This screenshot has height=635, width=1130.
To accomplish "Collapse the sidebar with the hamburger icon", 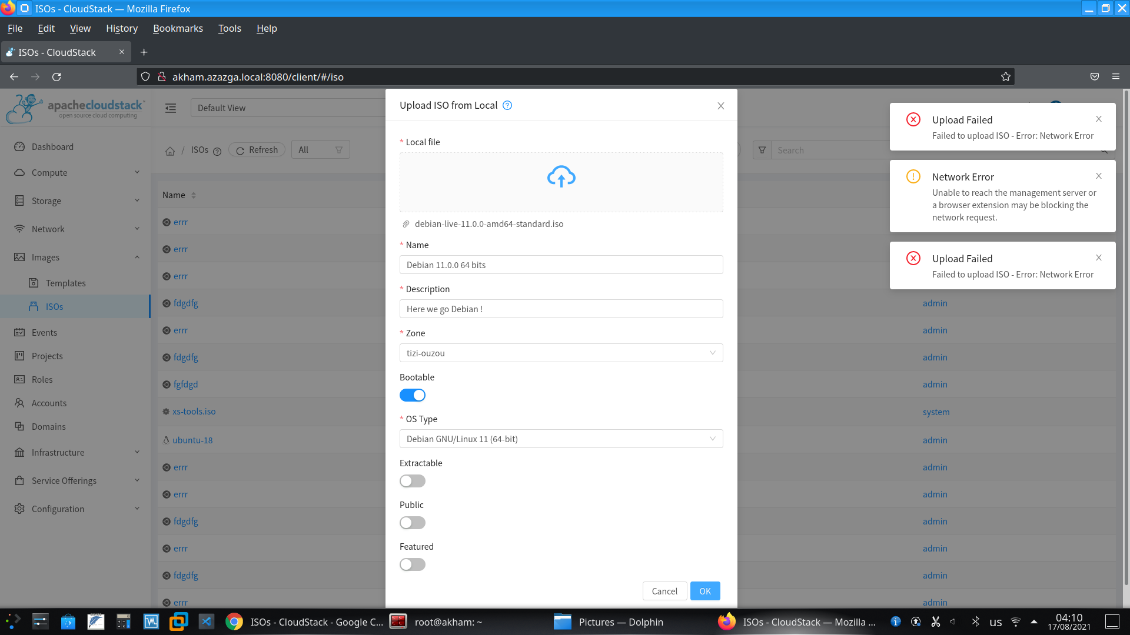I will [171, 108].
